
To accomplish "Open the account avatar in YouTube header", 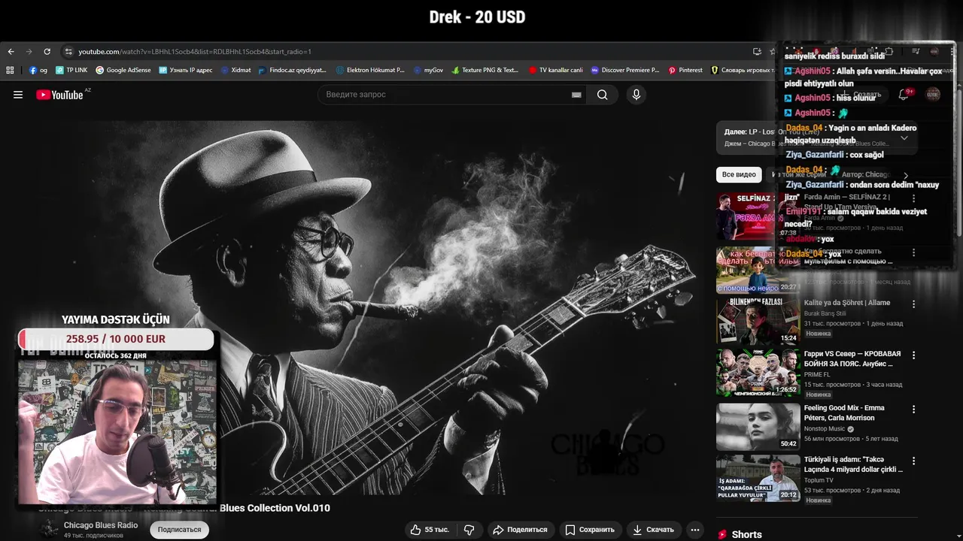I will (x=933, y=95).
